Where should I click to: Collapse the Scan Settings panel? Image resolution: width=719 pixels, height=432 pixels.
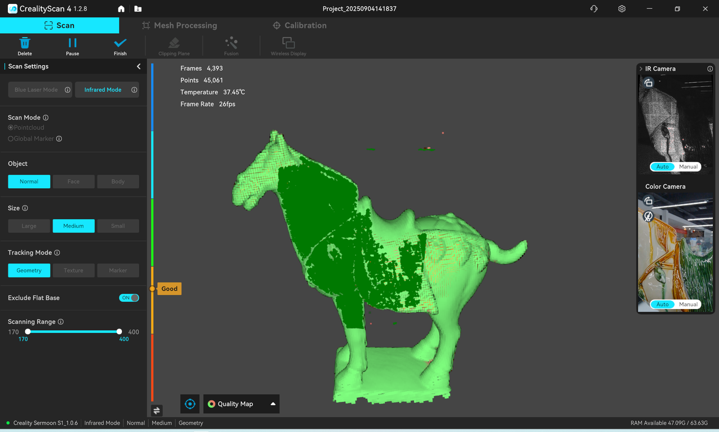(139, 66)
